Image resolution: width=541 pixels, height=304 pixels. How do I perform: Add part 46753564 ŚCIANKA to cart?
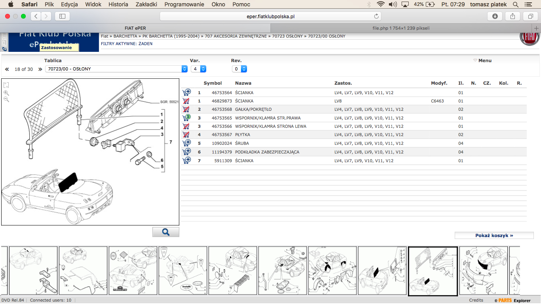click(186, 93)
